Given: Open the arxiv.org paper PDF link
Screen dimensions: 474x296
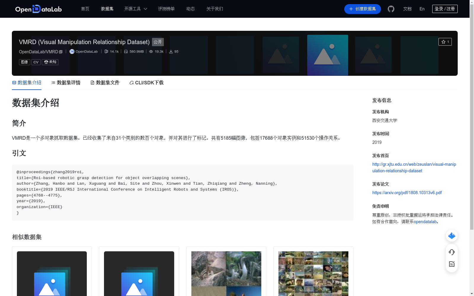Looking at the screenshot, I should click(x=407, y=193).
